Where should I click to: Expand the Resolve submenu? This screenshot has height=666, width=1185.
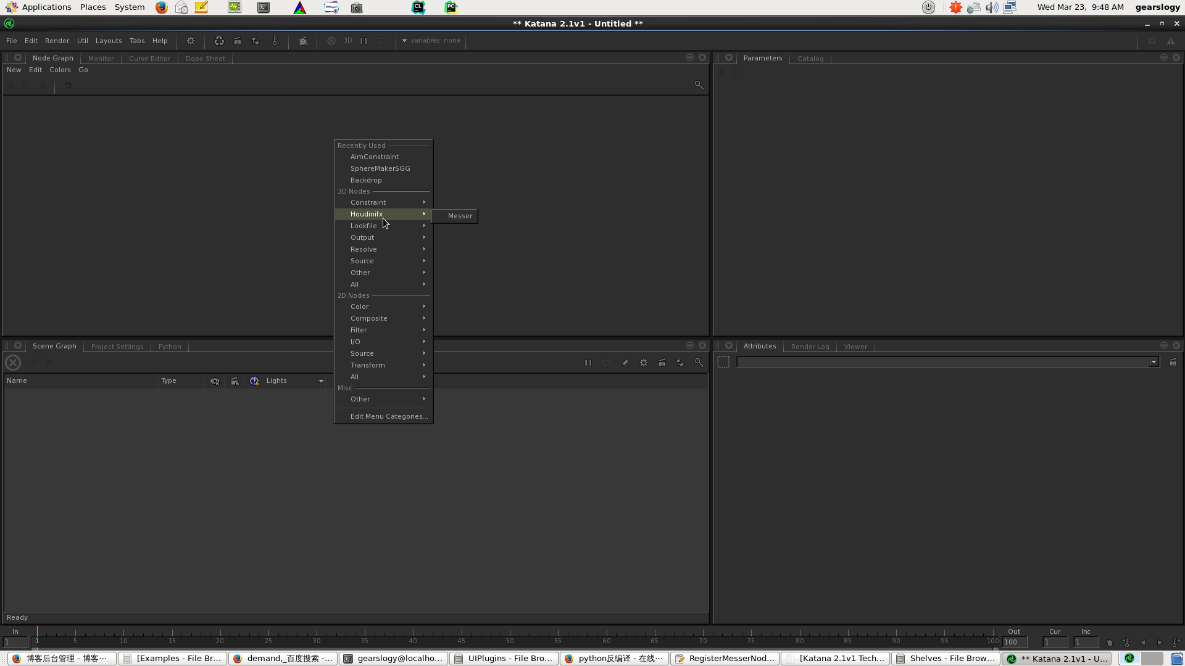pyautogui.click(x=383, y=249)
